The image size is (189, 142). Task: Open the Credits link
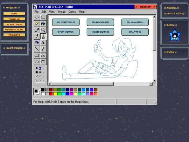coord(170,52)
